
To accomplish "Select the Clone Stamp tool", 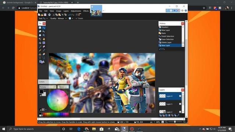I will pyautogui.click(x=40, y=54).
